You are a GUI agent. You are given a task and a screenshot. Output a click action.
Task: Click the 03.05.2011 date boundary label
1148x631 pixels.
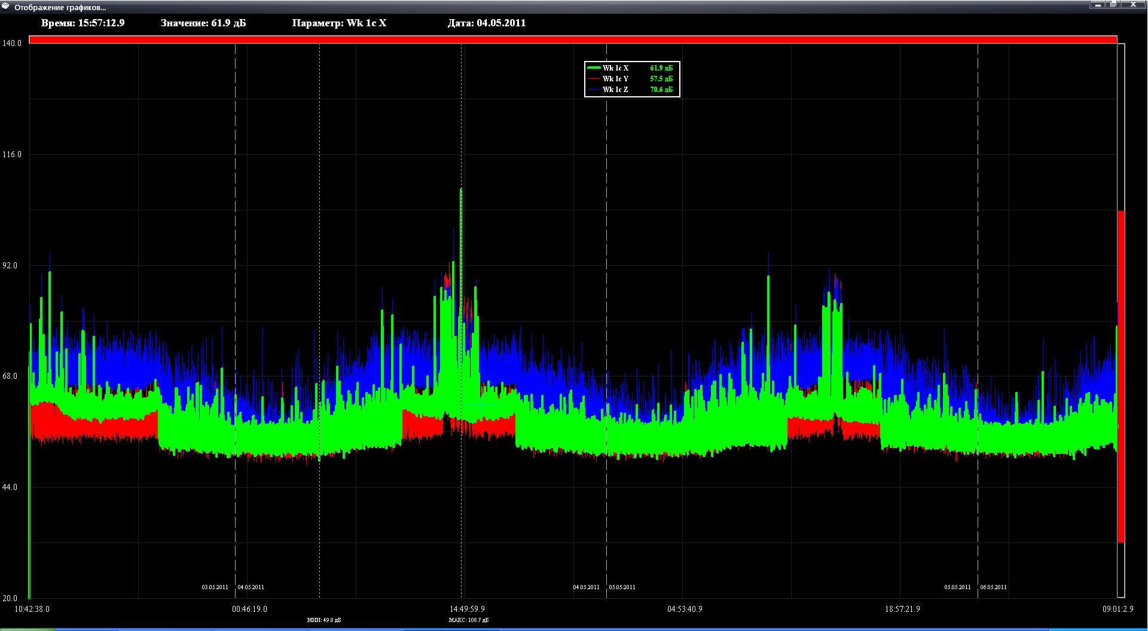(215, 587)
